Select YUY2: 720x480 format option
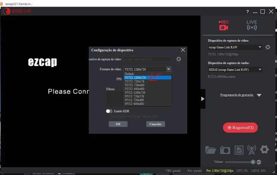 tap(148, 85)
